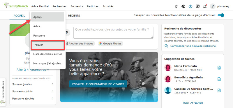The image size is (233, 108).
Task: Open Noms que j'ai ajoutés
Action: [x=48, y=63]
